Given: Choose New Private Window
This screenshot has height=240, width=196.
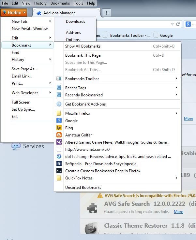Looking at the screenshot, I should 28,29.
